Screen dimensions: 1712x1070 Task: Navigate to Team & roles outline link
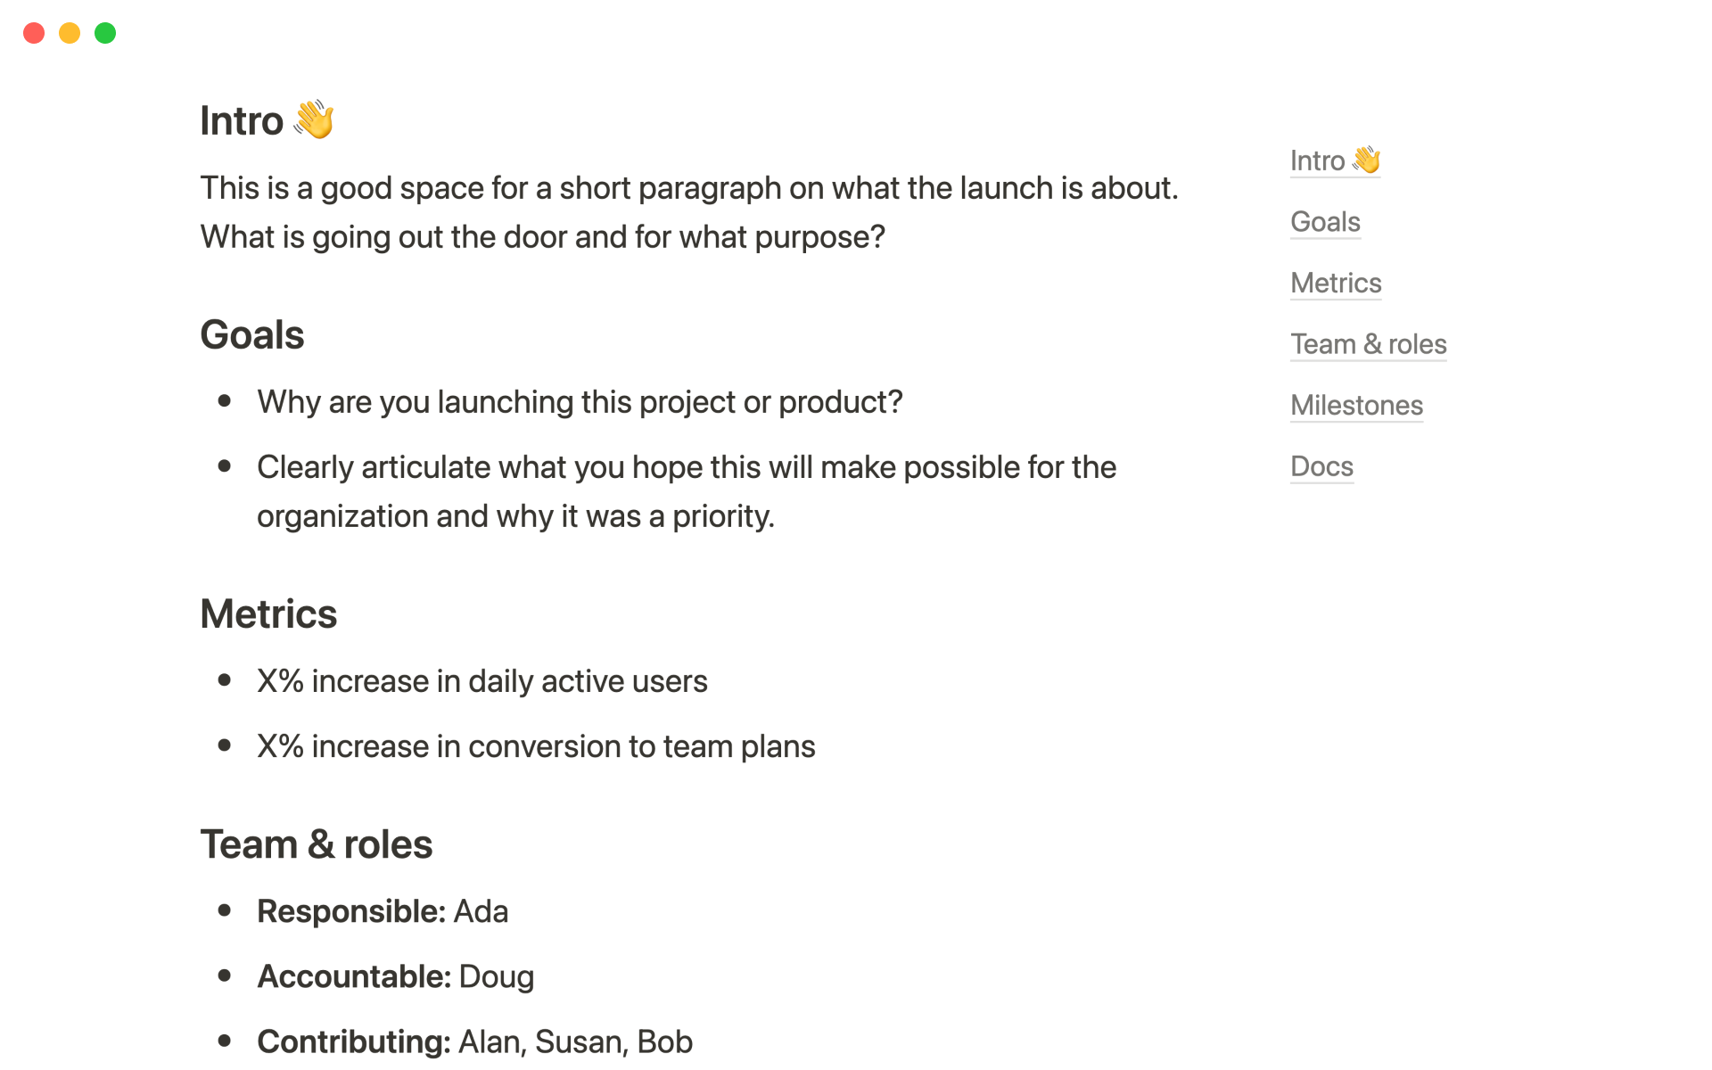1368,344
